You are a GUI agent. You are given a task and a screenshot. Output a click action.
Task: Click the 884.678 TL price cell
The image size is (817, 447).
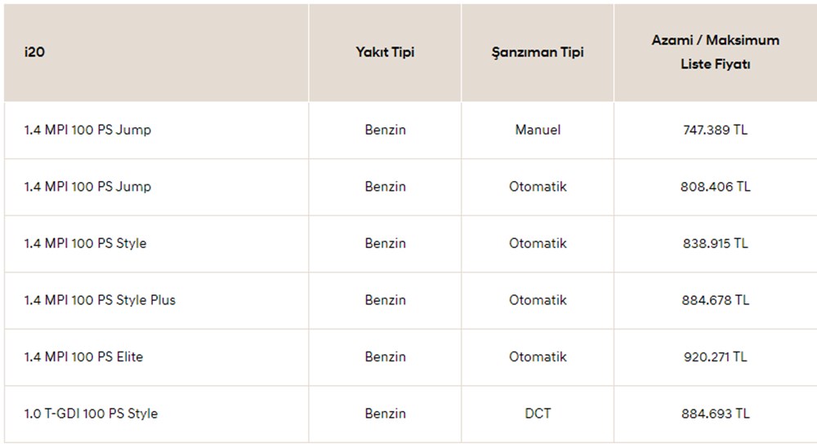(715, 300)
